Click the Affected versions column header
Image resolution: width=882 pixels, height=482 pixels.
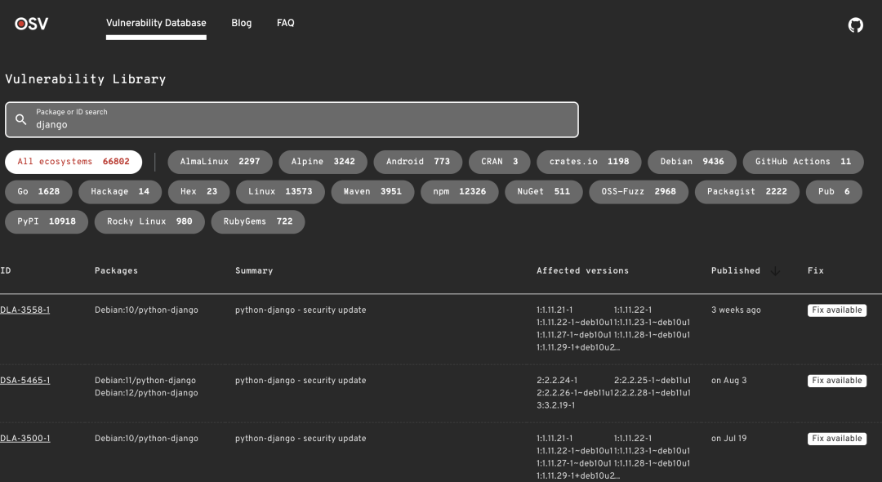click(x=582, y=270)
